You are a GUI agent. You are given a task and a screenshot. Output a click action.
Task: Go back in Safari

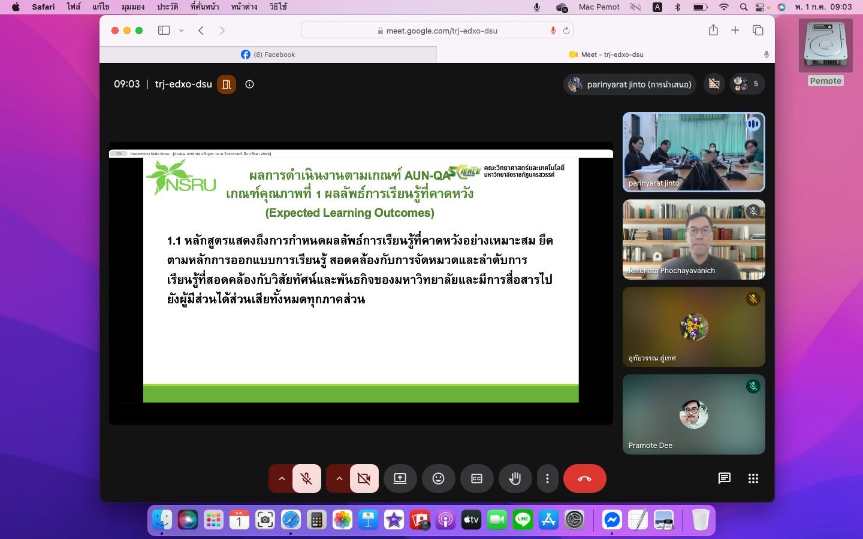[x=201, y=31]
